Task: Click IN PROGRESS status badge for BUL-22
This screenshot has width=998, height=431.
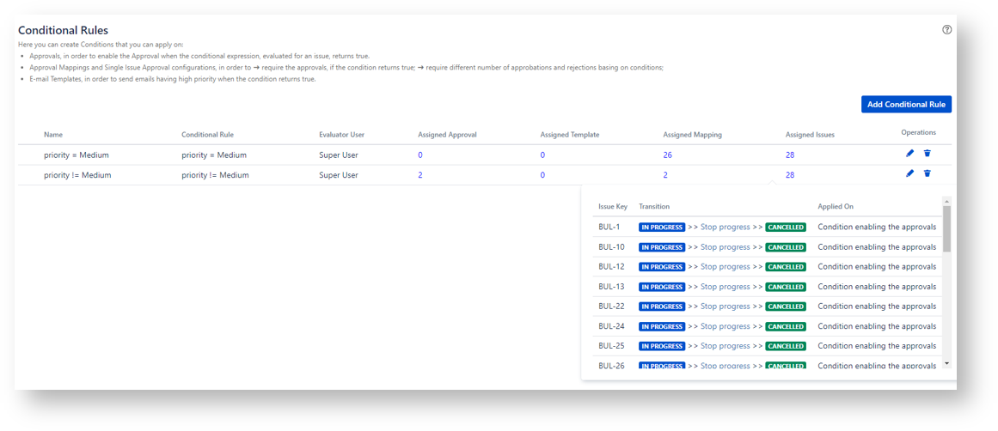Action: (x=662, y=307)
